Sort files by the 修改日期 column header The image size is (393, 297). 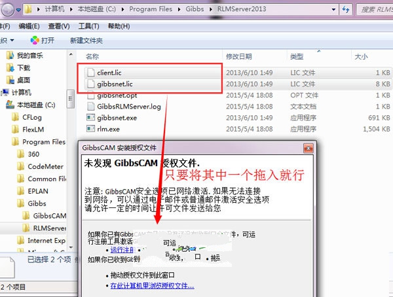coord(238,57)
